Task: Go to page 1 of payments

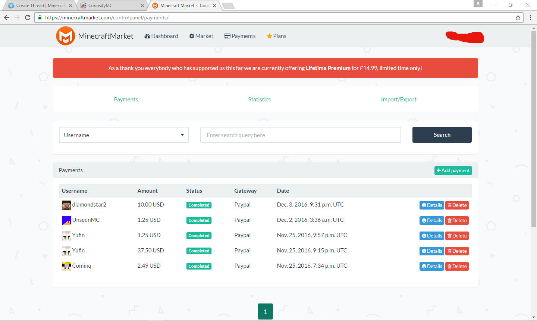Action: pyautogui.click(x=265, y=312)
